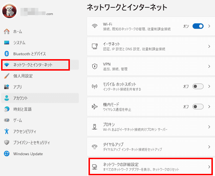This screenshot has height=176, width=215.
Task: Click the dial-up telephone icon
Action: click(95, 147)
